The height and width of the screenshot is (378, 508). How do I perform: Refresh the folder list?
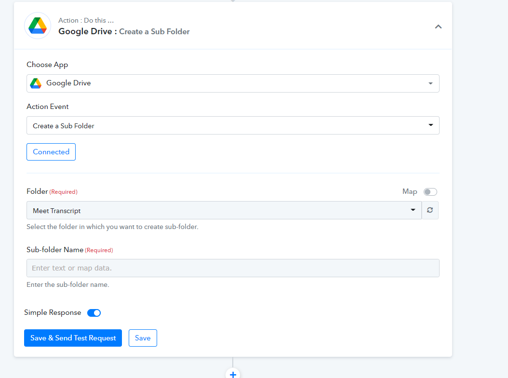(430, 210)
